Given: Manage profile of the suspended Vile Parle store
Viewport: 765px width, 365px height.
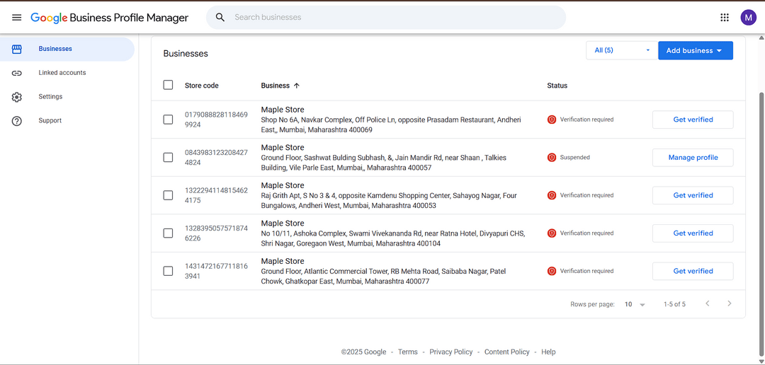Looking at the screenshot, I should coord(693,158).
